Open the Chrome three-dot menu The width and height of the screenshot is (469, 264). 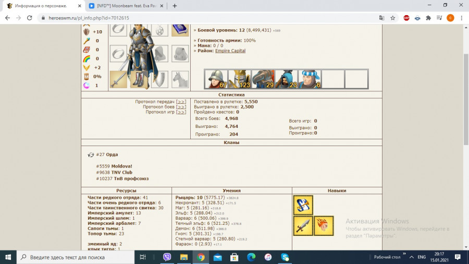point(462,18)
